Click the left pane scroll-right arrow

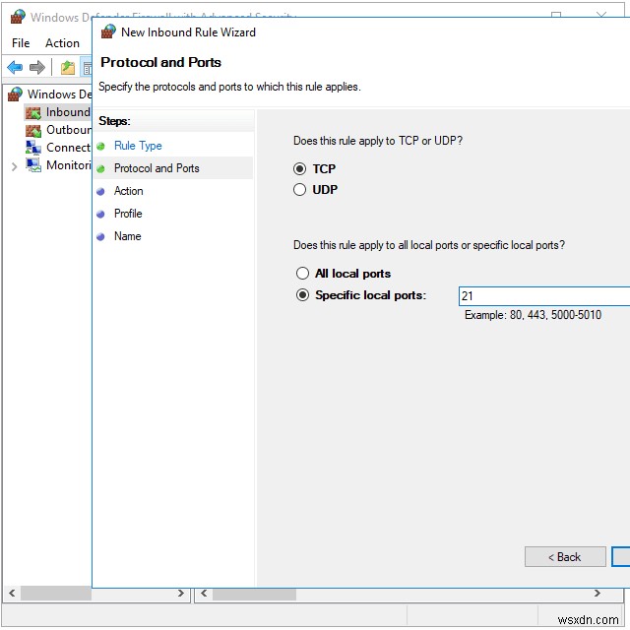(181, 593)
